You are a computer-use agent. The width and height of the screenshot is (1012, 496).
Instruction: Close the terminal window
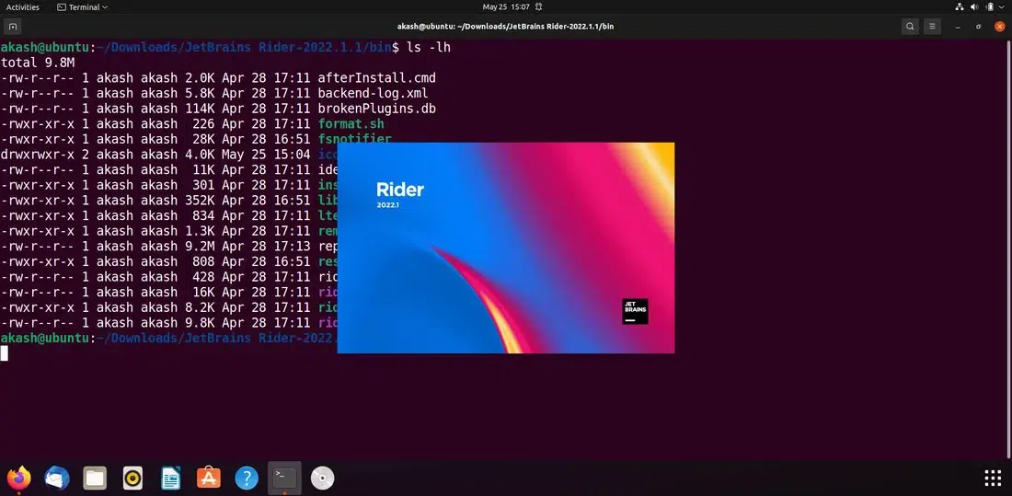coord(1000,27)
